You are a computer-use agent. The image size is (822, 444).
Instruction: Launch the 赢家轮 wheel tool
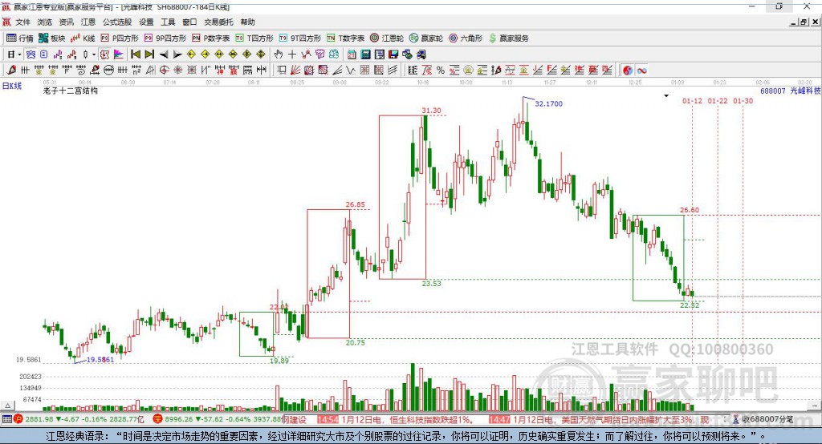425,38
